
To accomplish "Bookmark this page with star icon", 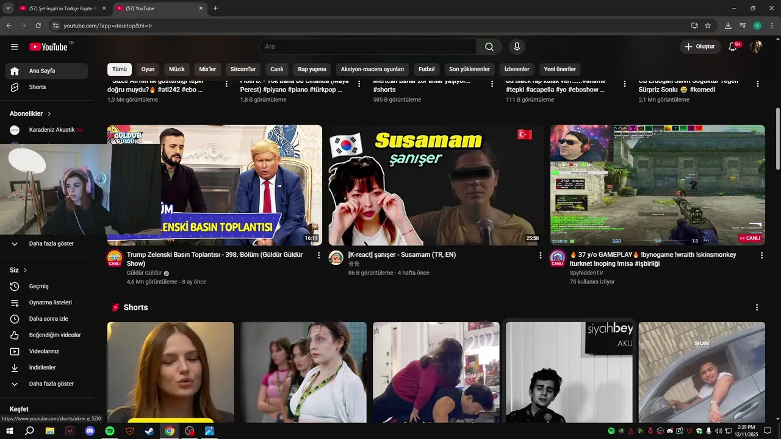I will click(708, 26).
